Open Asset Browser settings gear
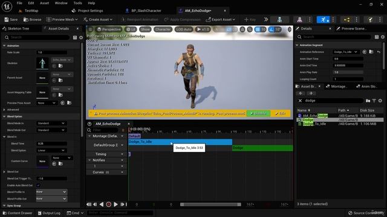Image resolution: width=387 pixels, height=217 pixels. (380, 101)
